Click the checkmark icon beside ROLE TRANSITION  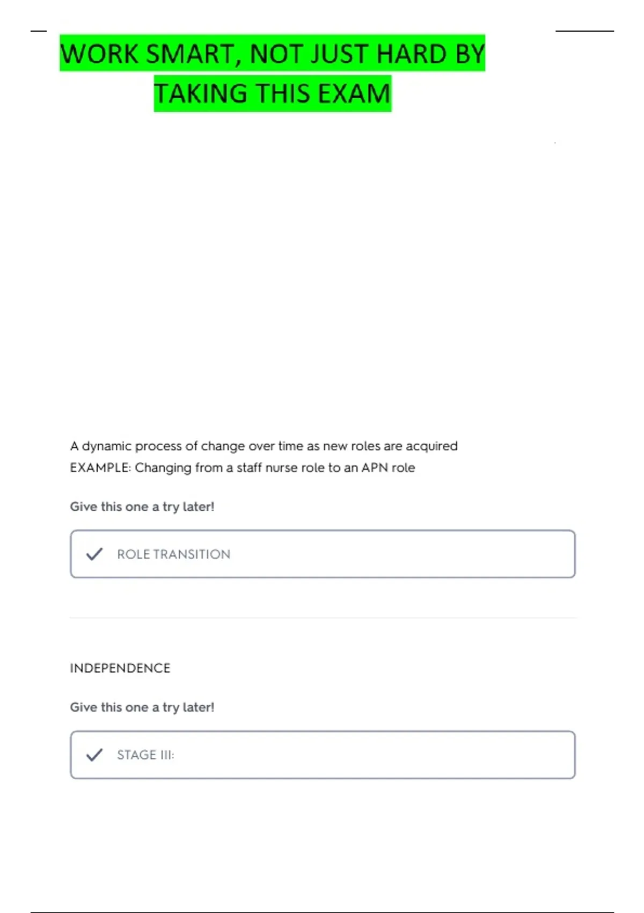click(94, 554)
